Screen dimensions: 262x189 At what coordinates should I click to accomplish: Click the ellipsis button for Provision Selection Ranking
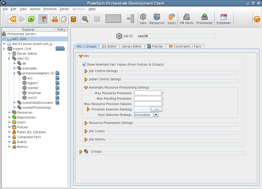click(x=157, y=109)
